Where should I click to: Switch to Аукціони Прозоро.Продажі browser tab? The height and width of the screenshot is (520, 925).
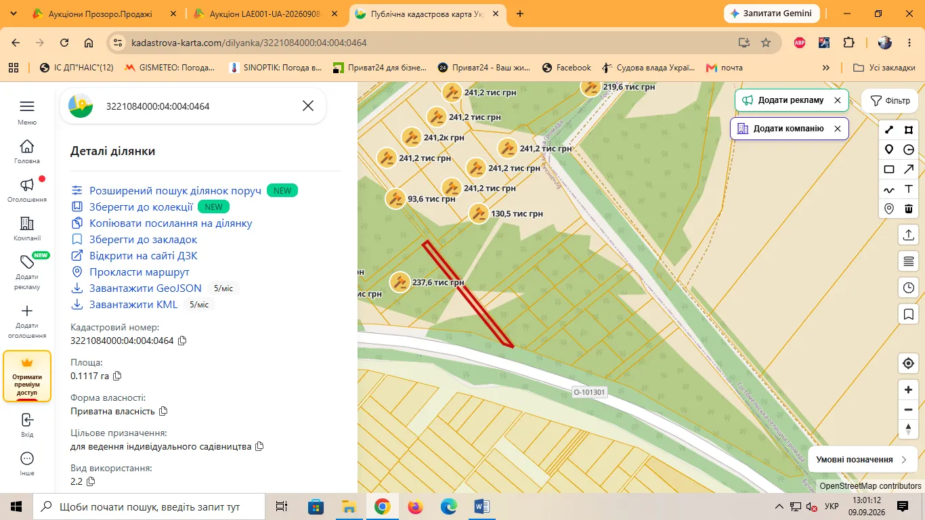(x=100, y=14)
